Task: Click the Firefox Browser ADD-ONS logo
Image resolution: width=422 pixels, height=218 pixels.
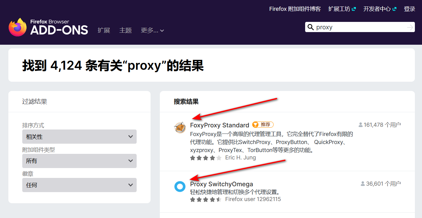Action: [x=48, y=27]
